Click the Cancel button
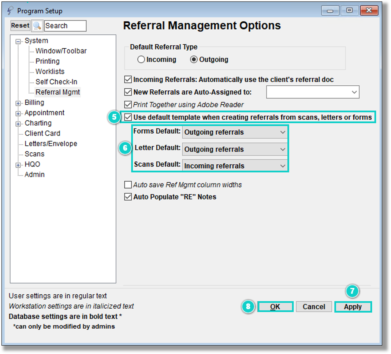 (x=314, y=307)
